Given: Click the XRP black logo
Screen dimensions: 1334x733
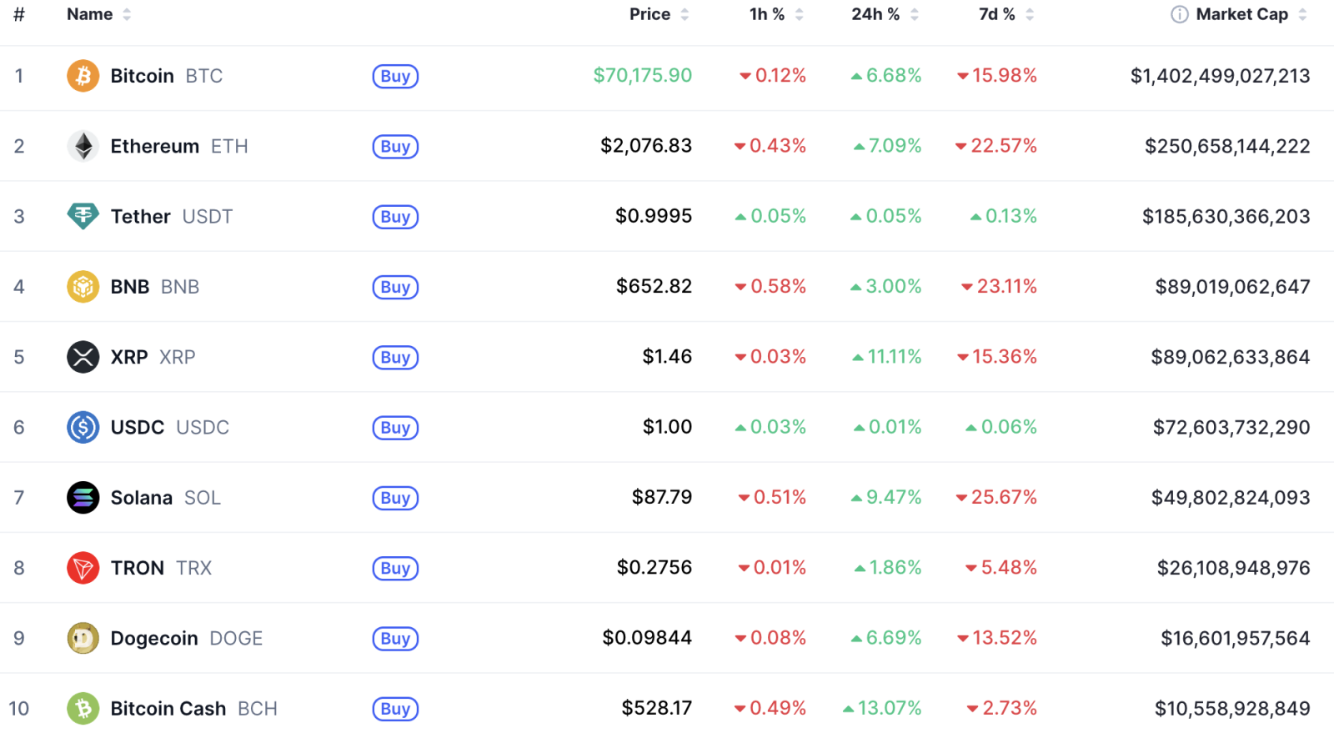Looking at the screenshot, I should [x=83, y=357].
